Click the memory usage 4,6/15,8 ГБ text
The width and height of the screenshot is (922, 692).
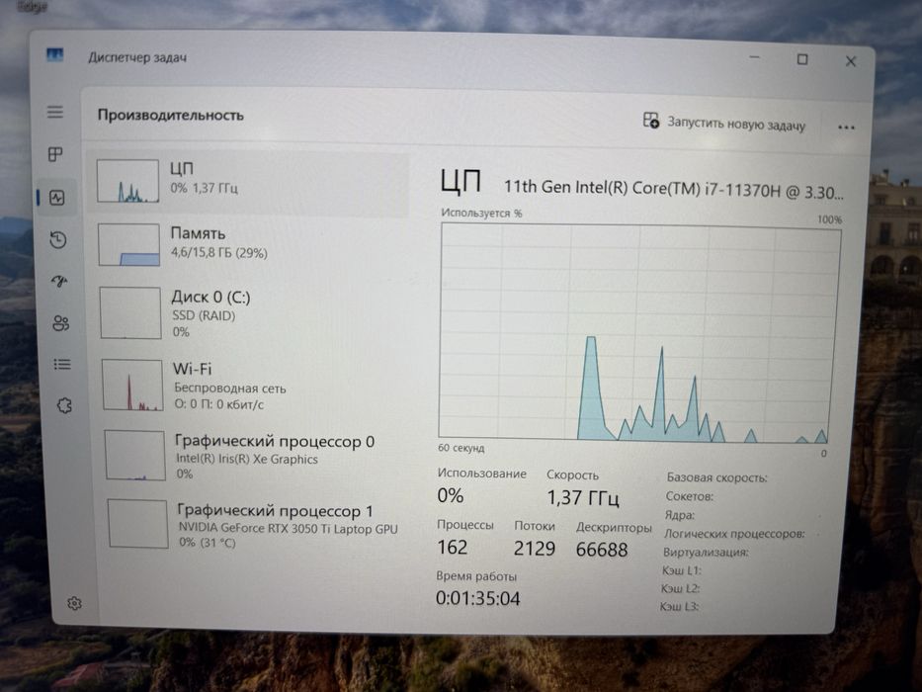(x=218, y=253)
